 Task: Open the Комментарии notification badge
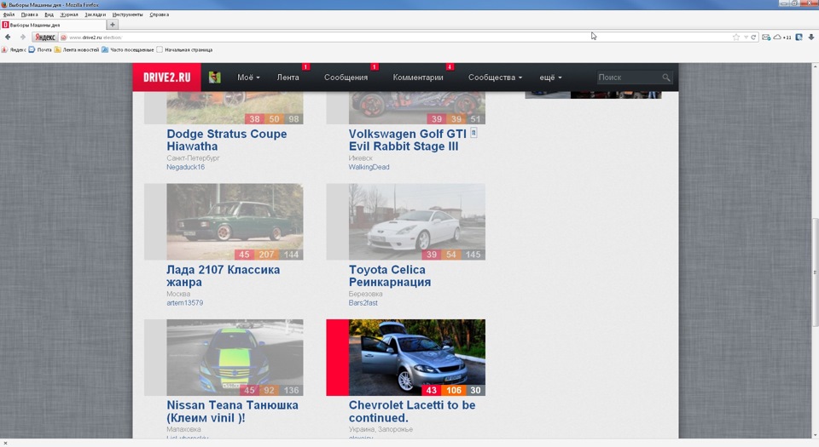coord(450,66)
